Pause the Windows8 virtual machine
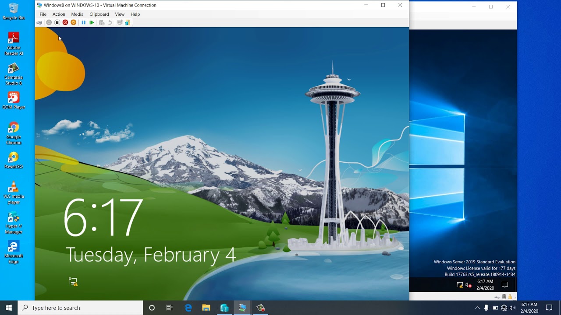This screenshot has height=315, width=561. point(83,22)
